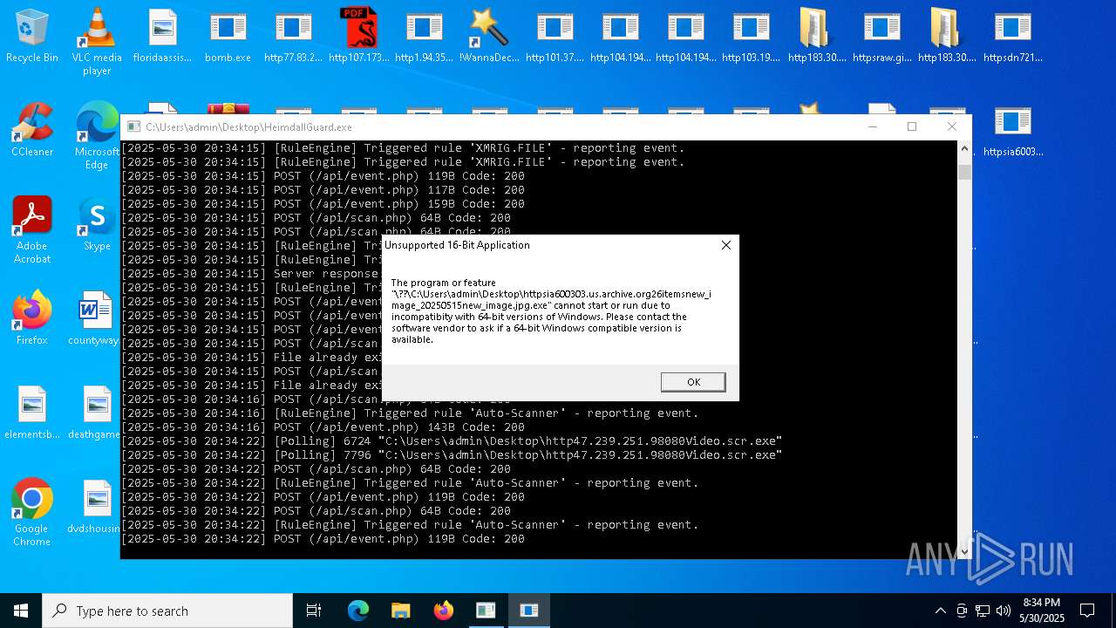Select the http103.19... desktop file
The width and height of the screenshot is (1116, 628).
click(751, 36)
